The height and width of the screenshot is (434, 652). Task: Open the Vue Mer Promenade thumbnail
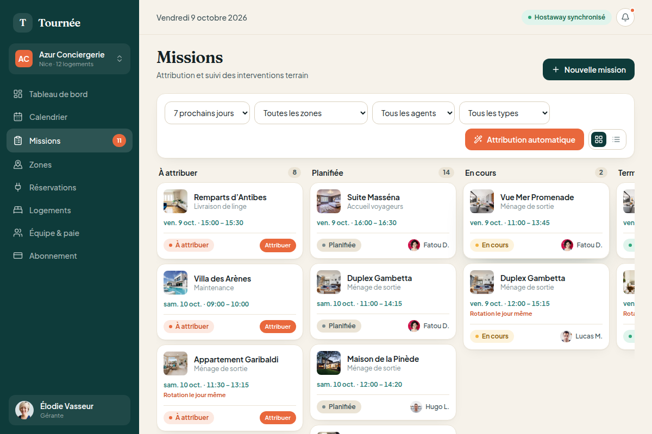click(482, 201)
